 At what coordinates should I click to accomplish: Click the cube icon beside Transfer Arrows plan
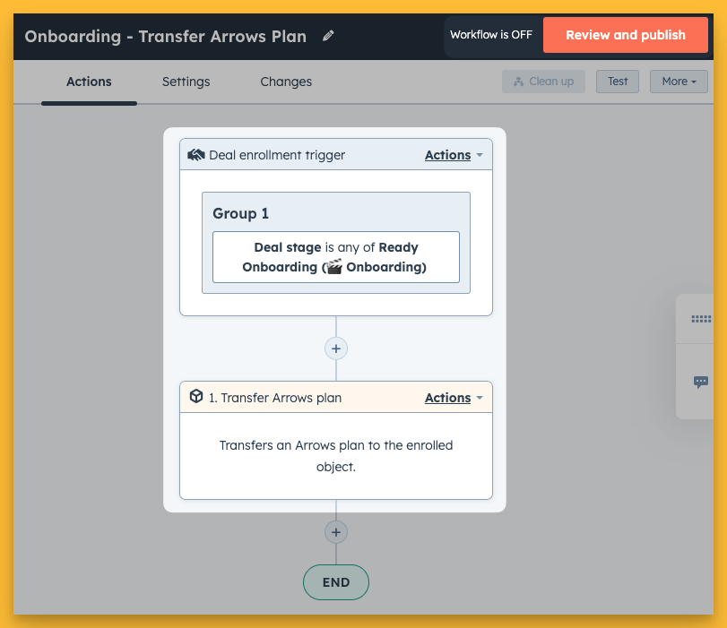click(196, 397)
